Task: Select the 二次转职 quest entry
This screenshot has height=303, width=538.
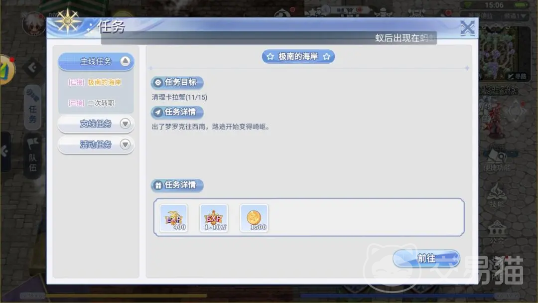Action: pyautogui.click(x=92, y=103)
